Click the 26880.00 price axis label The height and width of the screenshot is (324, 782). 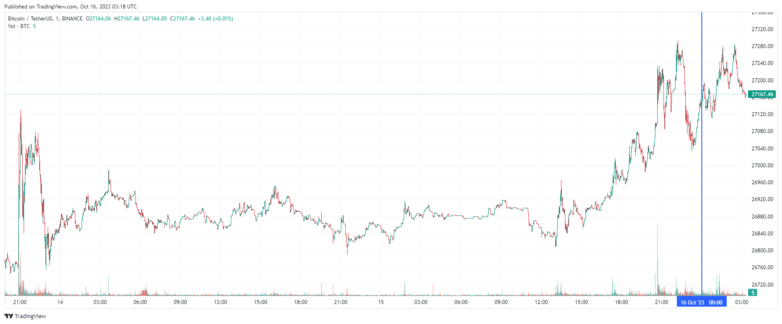click(762, 217)
